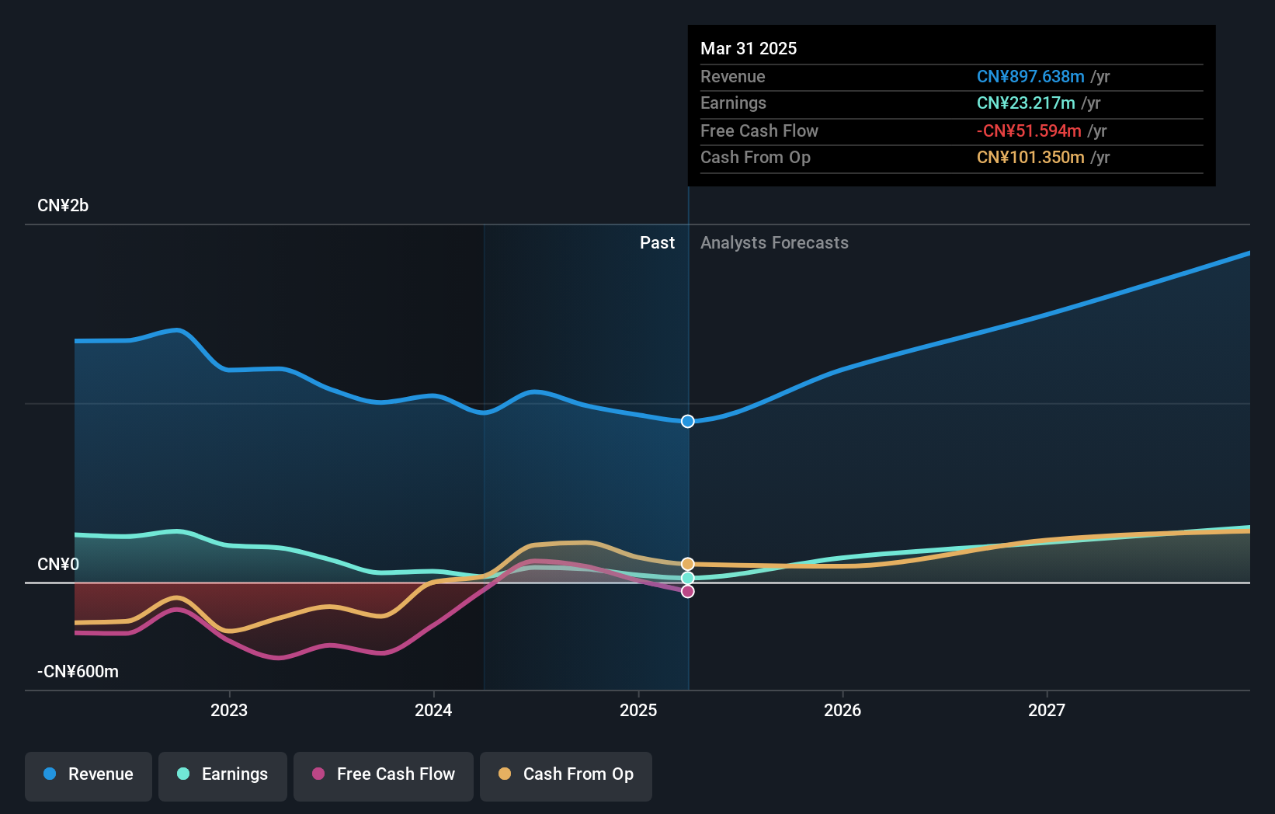
Task: Click the -CN¥51.594m free cash flow value
Action: pyautogui.click(x=1029, y=131)
